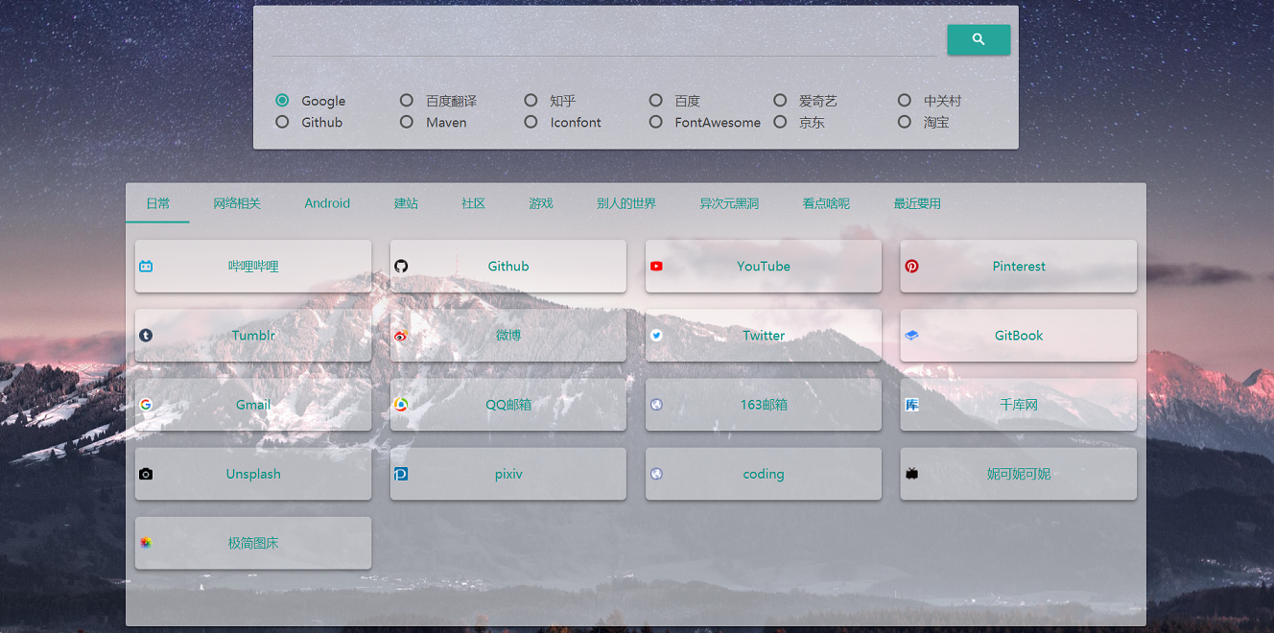1274x633 pixels.
Task: Open the coding link
Action: point(764,473)
